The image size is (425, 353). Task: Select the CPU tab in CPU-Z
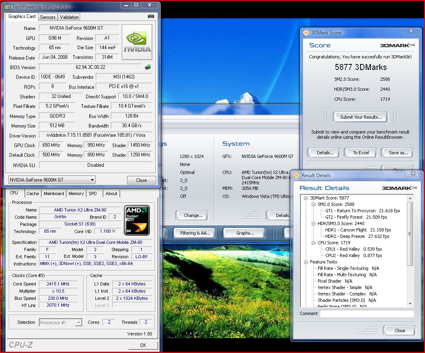click(x=14, y=193)
